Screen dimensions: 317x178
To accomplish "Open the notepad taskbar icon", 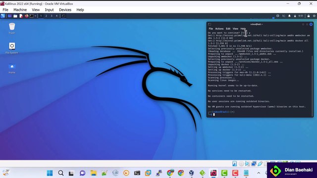I will (x=246, y=173).
